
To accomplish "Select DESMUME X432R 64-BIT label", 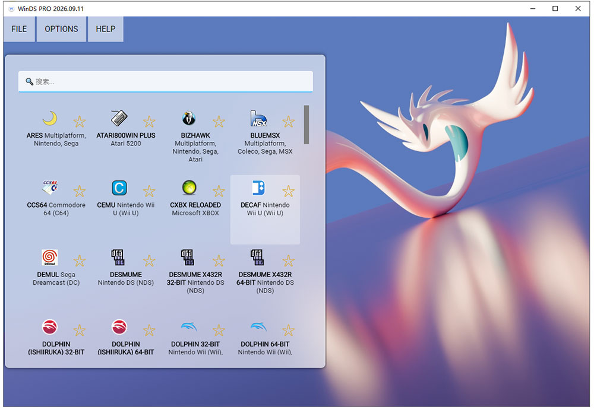I will (265, 282).
